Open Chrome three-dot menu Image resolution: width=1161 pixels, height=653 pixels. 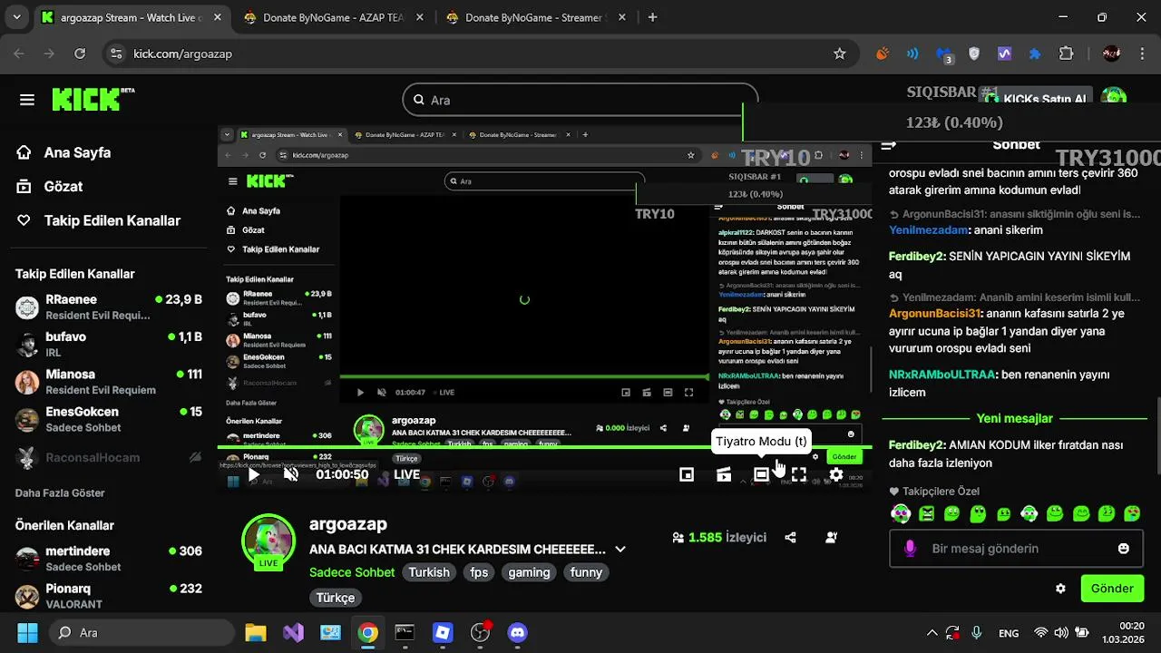[1143, 54]
